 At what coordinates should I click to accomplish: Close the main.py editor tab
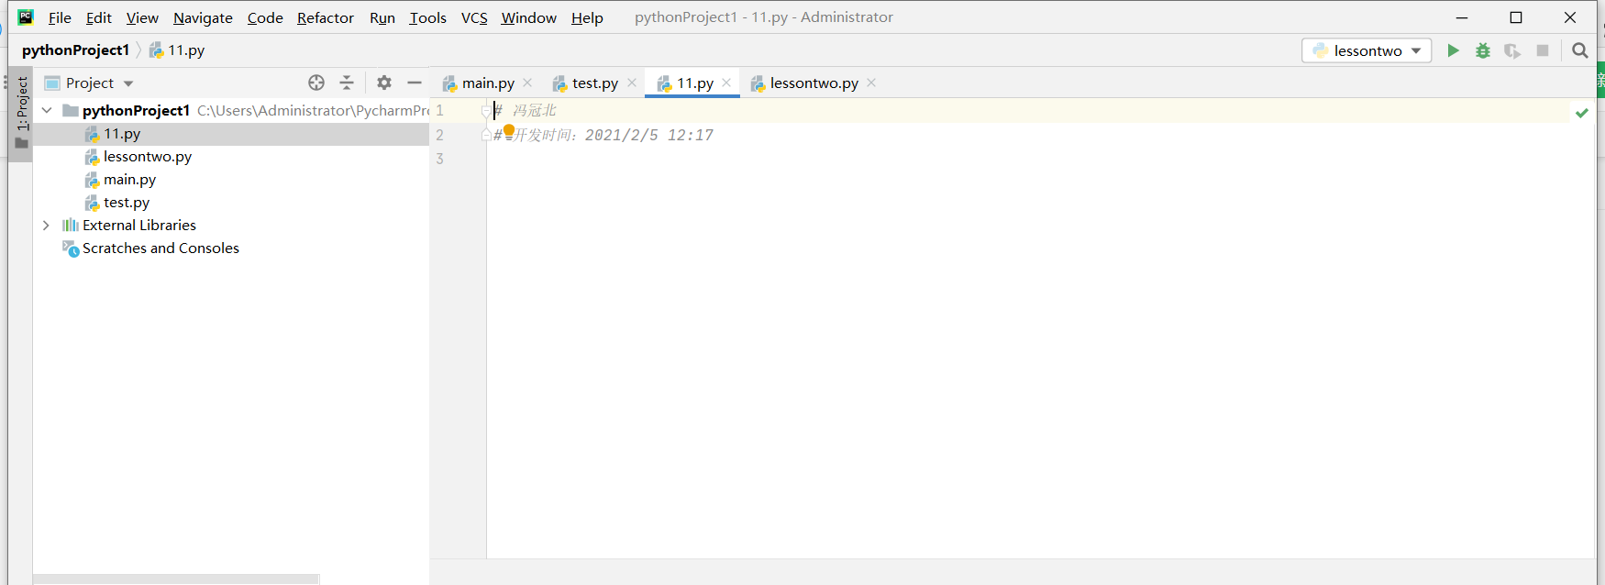(527, 83)
